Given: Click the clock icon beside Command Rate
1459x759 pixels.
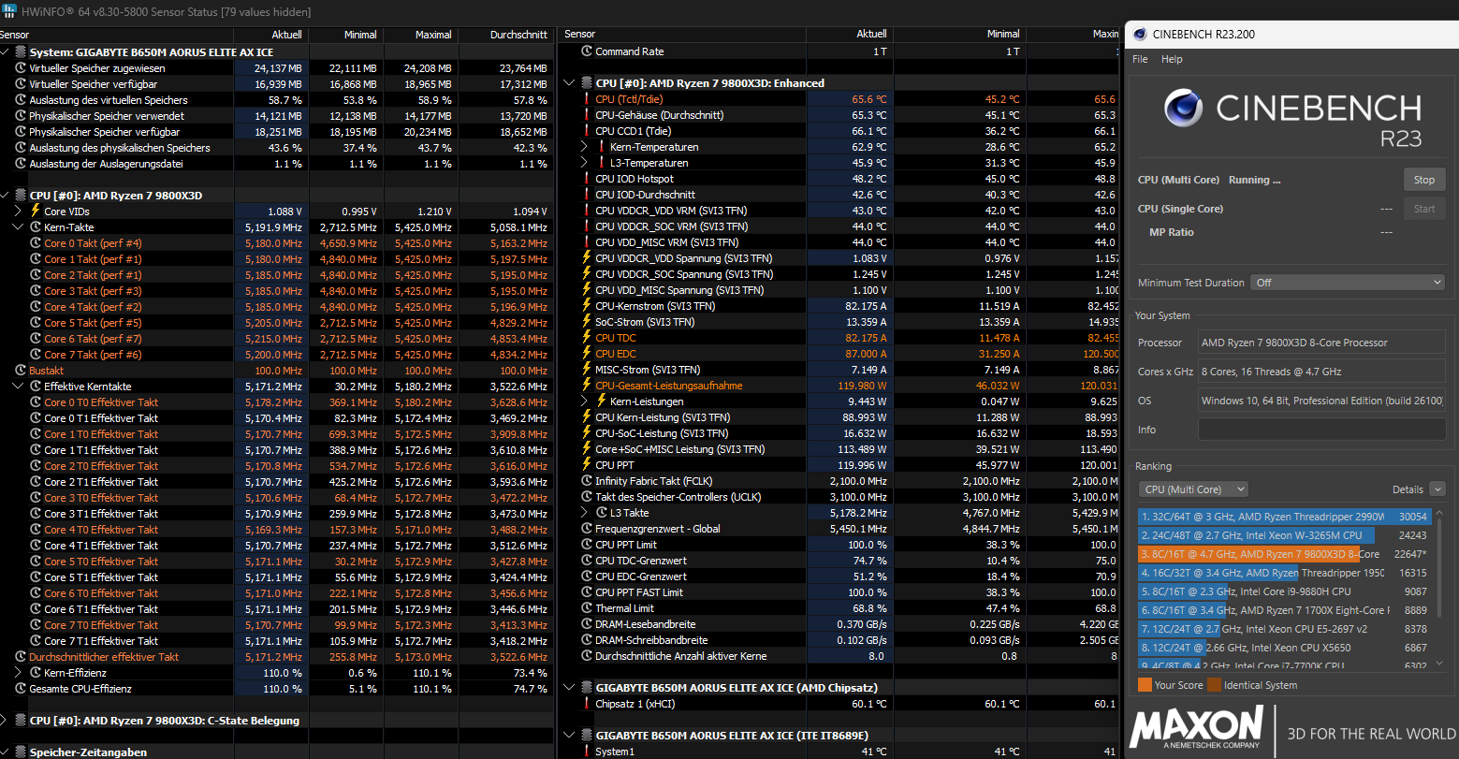Looking at the screenshot, I should click(x=587, y=51).
